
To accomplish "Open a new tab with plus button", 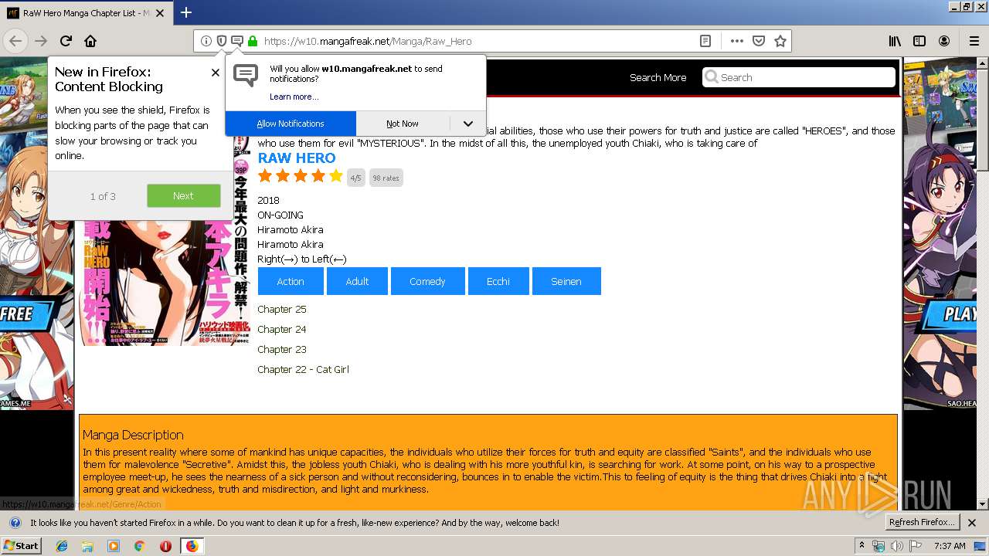I will pyautogui.click(x=186, y=12).
